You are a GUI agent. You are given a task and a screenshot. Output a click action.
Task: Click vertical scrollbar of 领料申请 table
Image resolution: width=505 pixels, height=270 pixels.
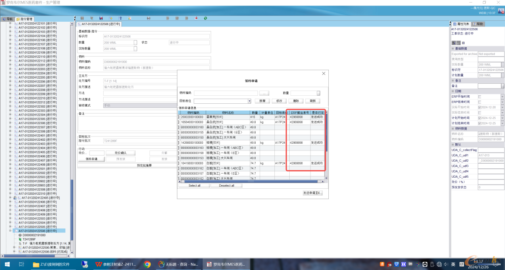click(x=326, y=145)
